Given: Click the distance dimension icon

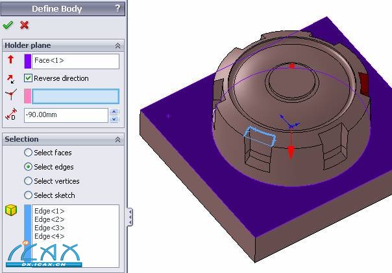Looking at the screenshot, I should point(11,115).
